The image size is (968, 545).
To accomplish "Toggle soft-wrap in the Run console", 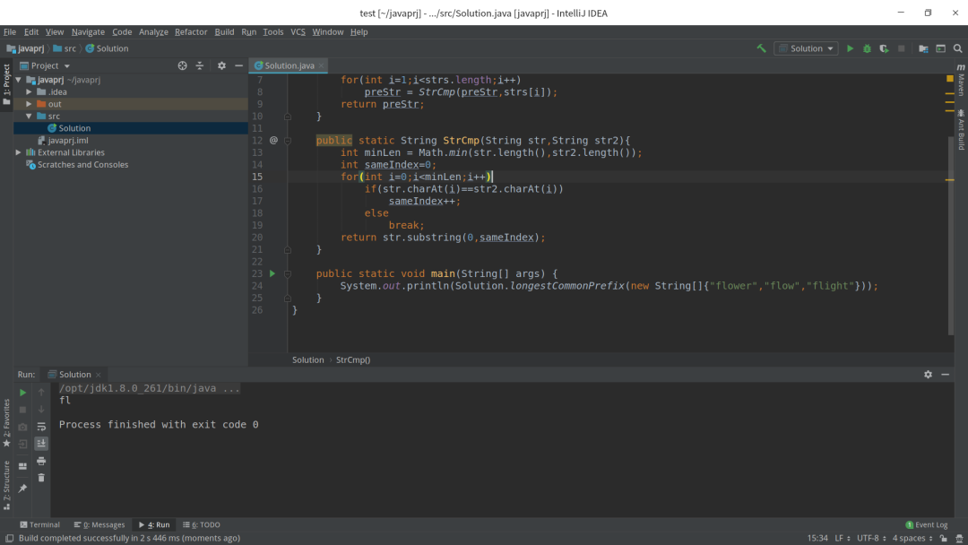I will point(41,427).
